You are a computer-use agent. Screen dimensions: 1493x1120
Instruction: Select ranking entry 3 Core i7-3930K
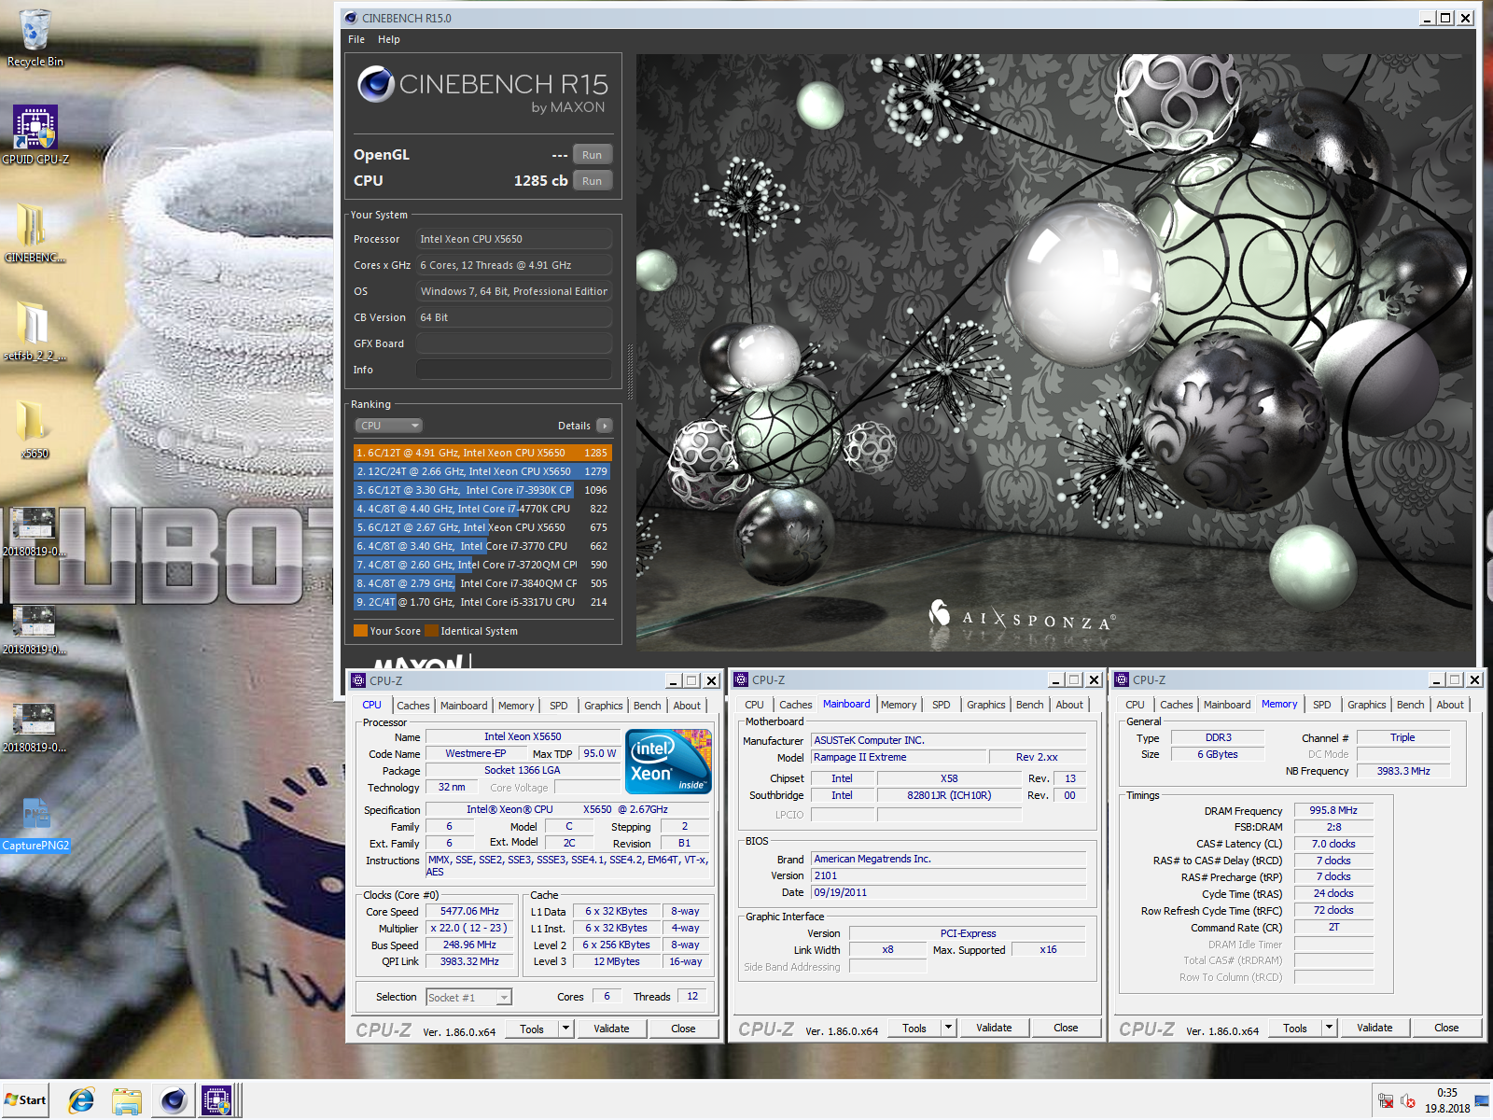(x=482, y=490)
